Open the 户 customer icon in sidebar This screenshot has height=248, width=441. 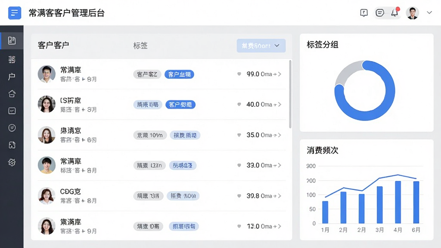tap(12, 77)
